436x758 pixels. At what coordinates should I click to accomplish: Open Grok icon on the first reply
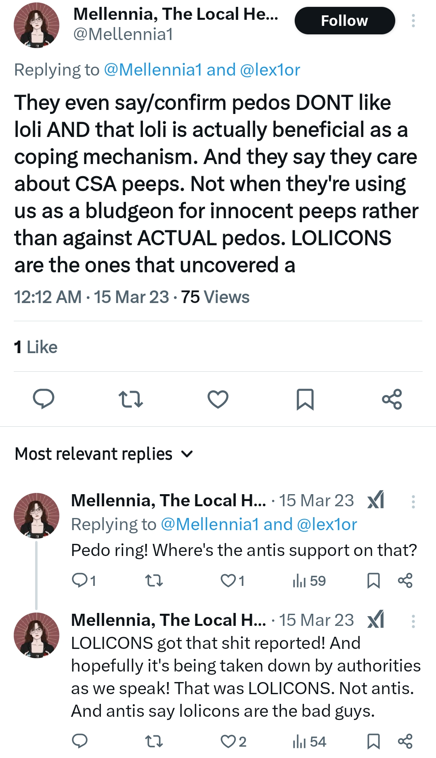(376, 500)
